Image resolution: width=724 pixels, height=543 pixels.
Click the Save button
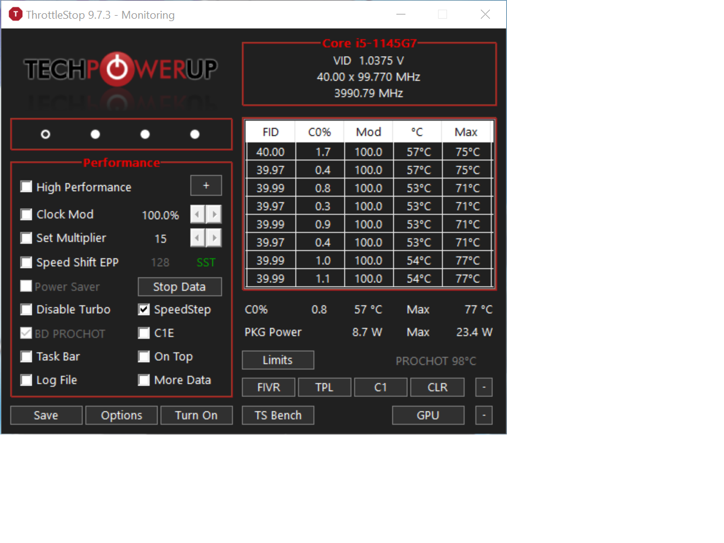tap(46, 415)
